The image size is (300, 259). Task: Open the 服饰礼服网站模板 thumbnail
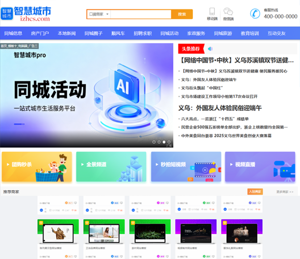[x=242, y=232]
